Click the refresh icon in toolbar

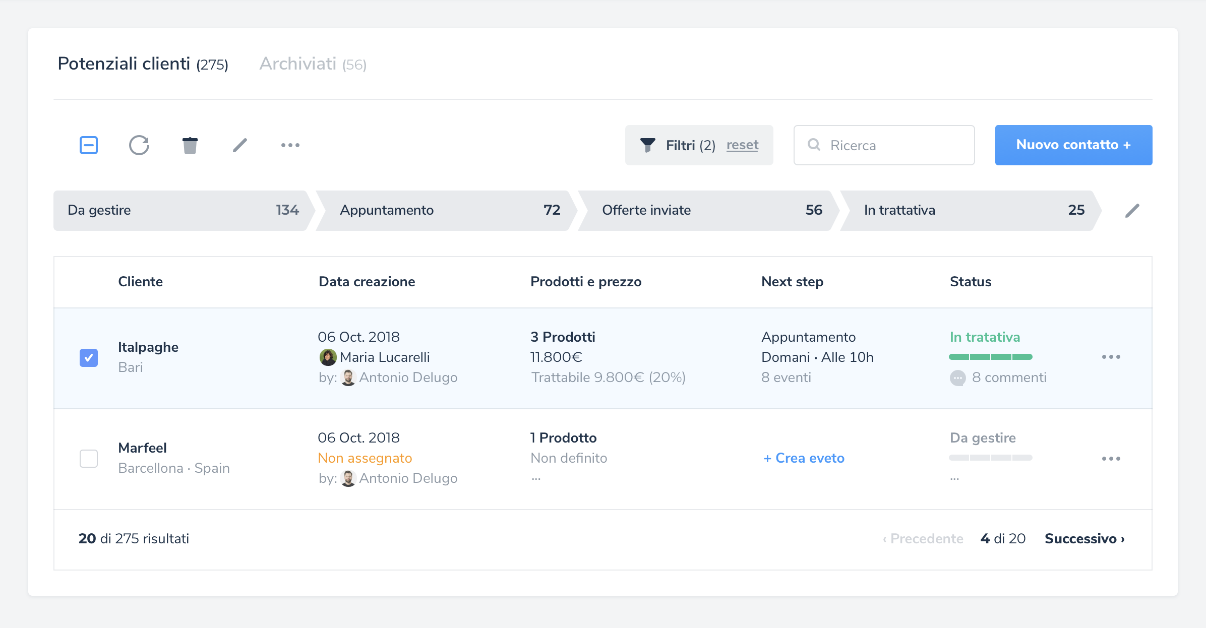[139, 145]
